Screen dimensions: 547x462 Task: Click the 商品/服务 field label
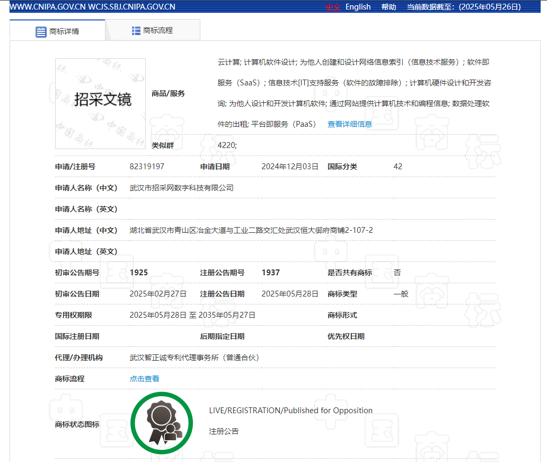(168, 93)
